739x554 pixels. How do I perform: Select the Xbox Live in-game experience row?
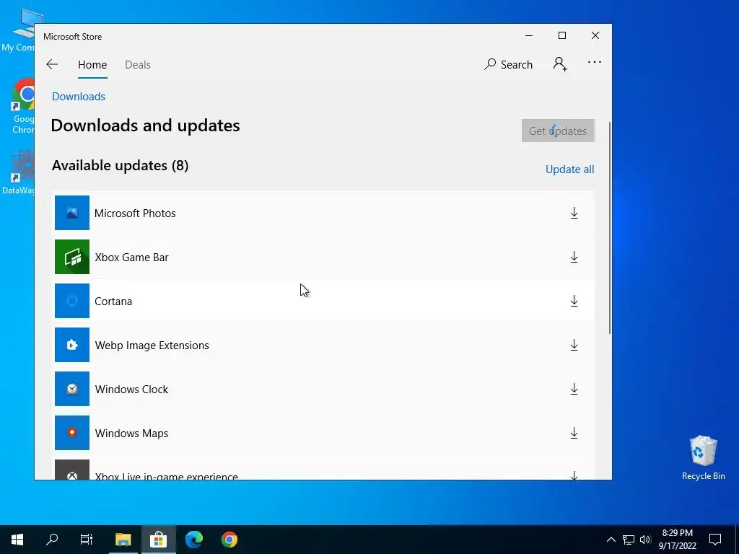(324, 470)
